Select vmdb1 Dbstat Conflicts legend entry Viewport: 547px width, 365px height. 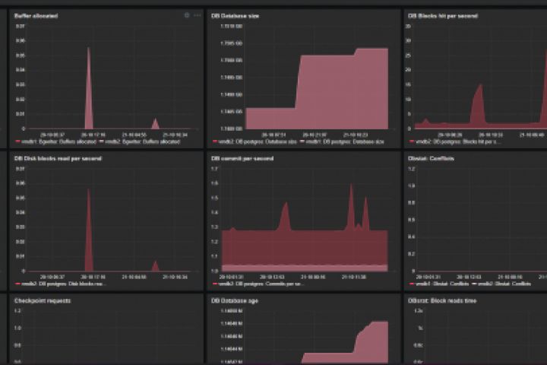pos(439,284)
